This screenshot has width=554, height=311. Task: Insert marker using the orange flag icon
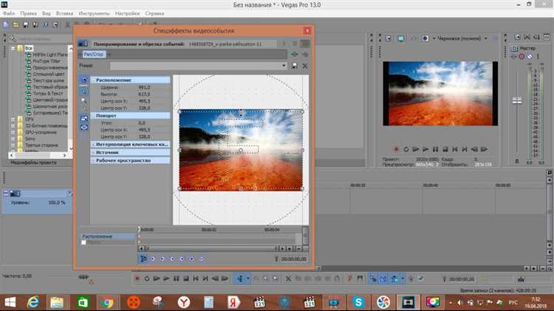coord(350,278)
